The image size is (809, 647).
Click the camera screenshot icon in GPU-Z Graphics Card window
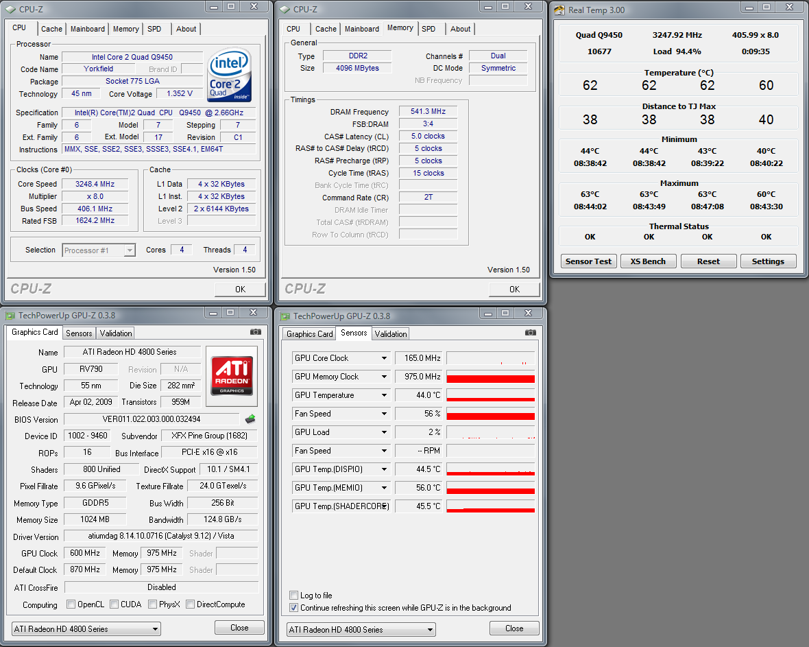[256, 332]
